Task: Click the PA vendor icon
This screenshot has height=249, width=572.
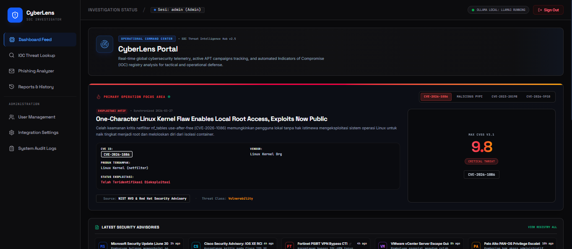Action: coord(476,246)
